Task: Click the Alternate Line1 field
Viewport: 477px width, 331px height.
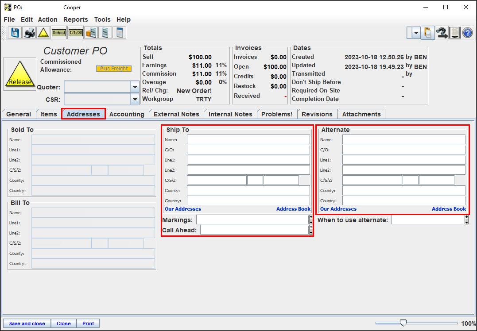Action: (x=404, y=160)
